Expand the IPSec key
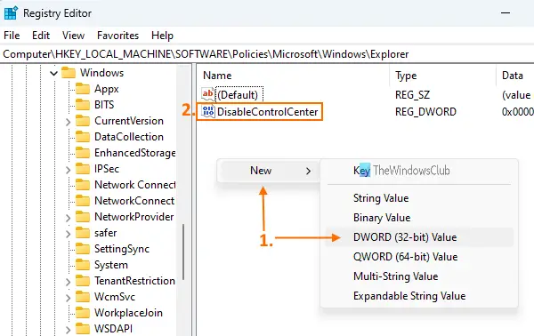The width and height of the screenshot is (534, 336). tap(68, 170)
